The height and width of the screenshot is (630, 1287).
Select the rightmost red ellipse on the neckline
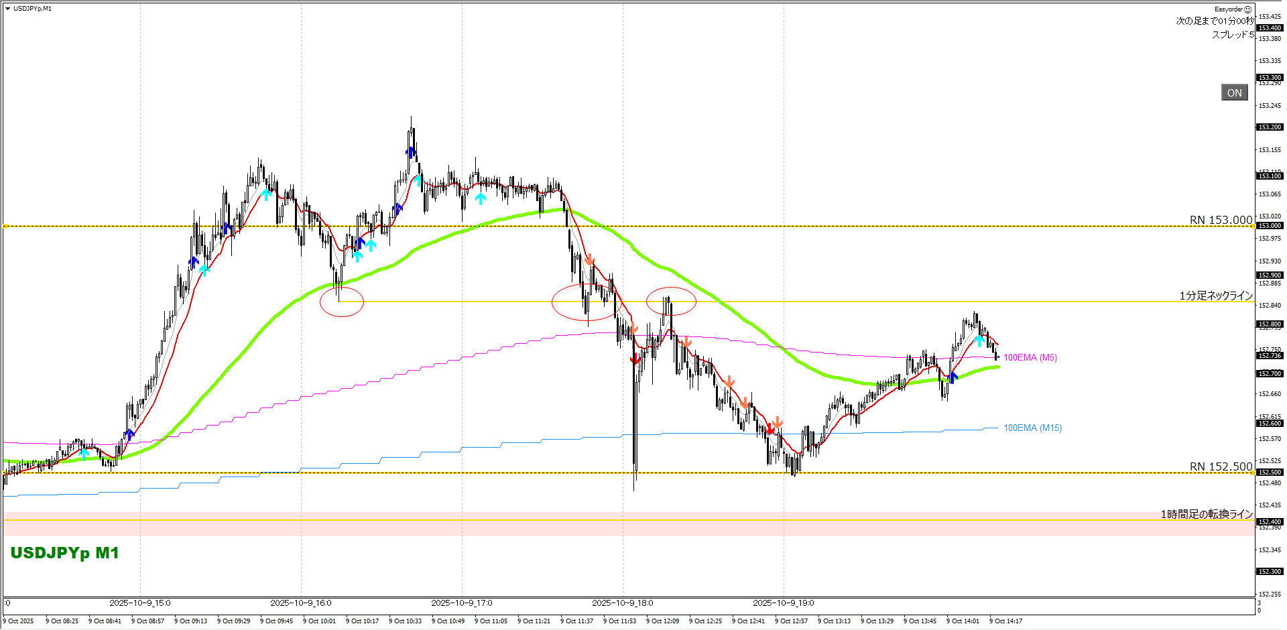point(671,302)
